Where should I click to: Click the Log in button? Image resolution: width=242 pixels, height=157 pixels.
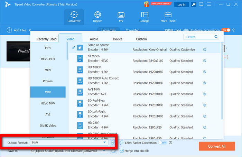[x=181, y=4]
